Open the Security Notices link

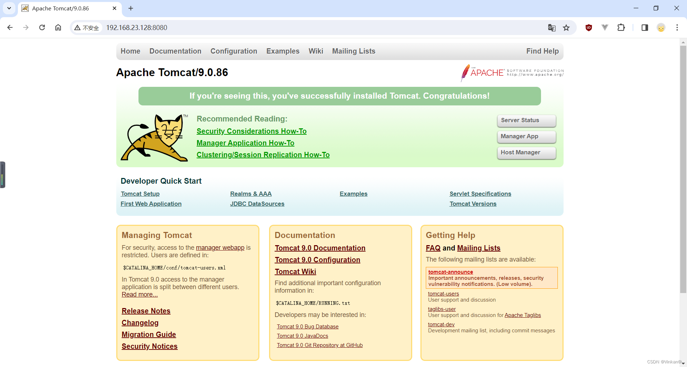pos(150,346)
